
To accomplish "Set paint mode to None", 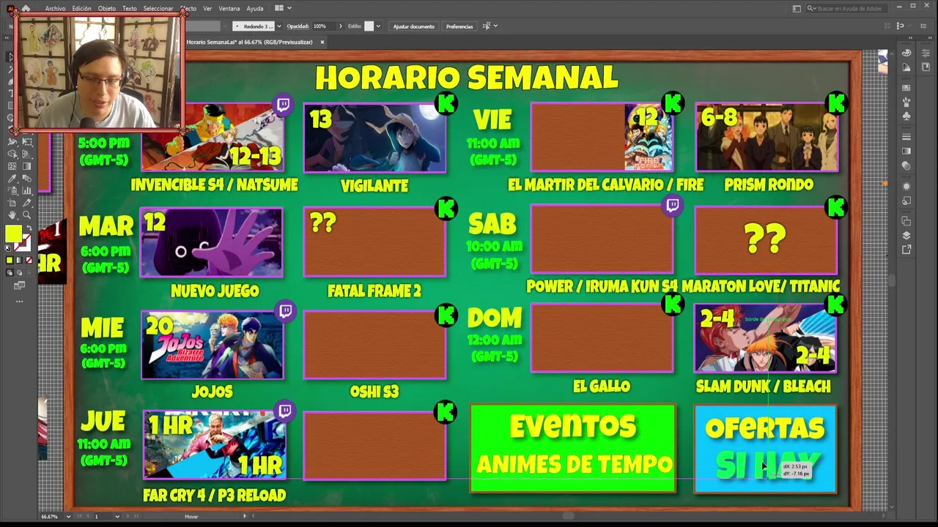I will (29, 260).
